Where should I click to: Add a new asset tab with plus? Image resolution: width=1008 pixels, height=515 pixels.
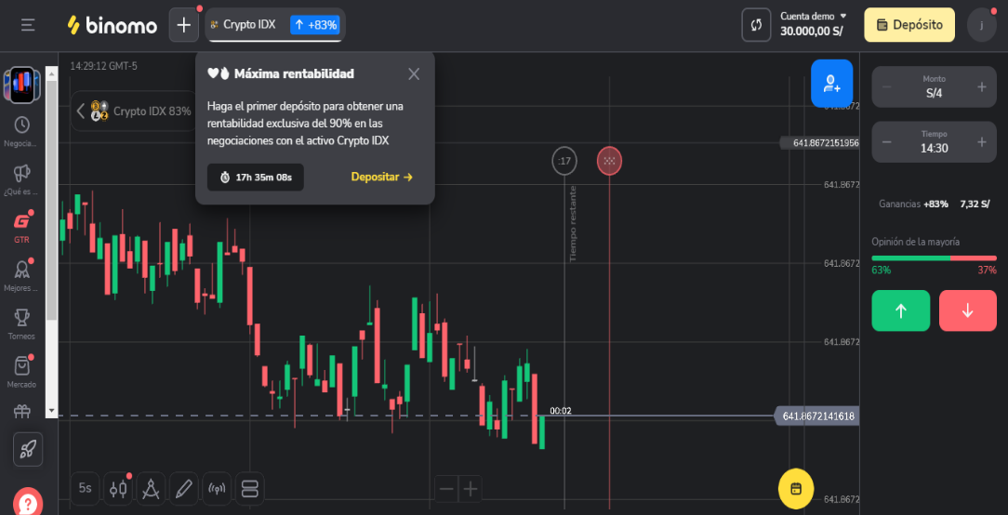coord(183,25)
